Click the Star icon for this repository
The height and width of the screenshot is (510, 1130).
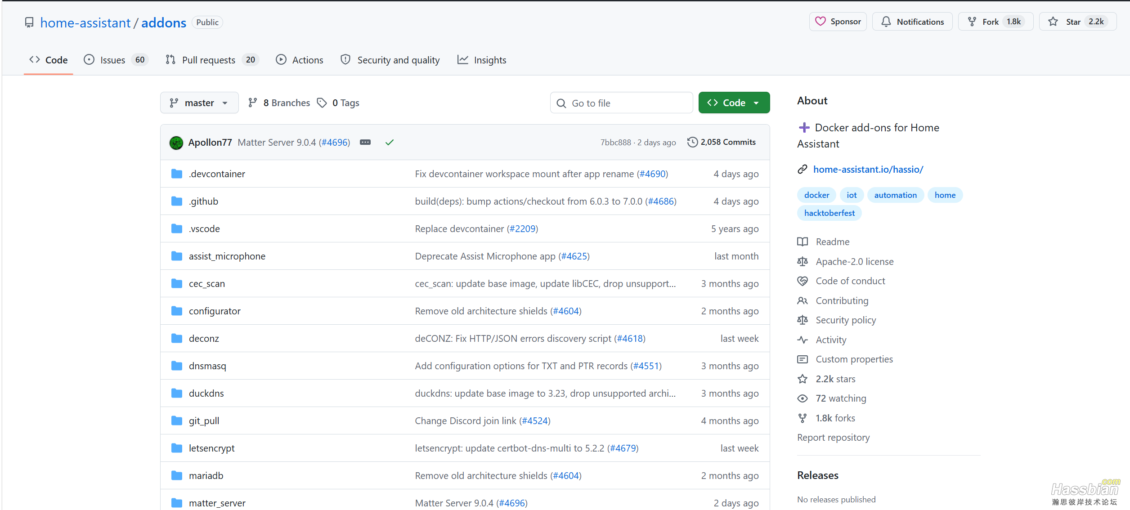point(1053,22)
